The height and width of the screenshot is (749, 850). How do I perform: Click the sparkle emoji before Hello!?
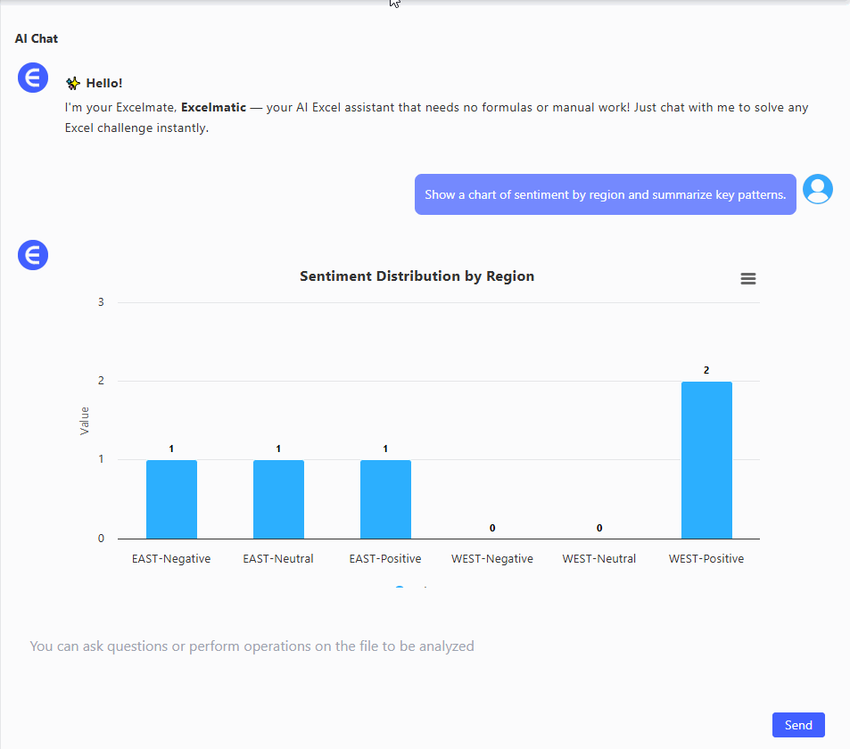tap(73, 84)
